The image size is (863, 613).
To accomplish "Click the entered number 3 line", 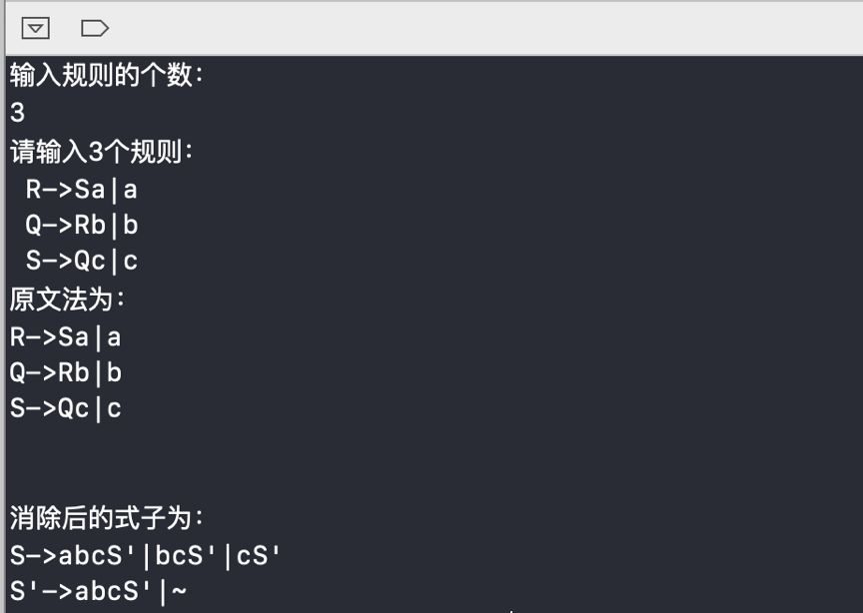I will coord(18,113).
